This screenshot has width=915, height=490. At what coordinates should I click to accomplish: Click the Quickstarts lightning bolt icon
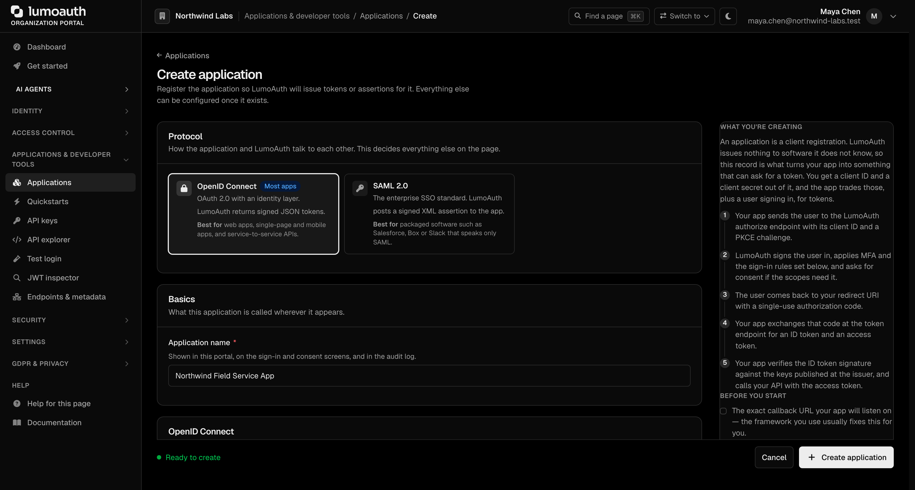pyautogui.click(x=17, y=201)
